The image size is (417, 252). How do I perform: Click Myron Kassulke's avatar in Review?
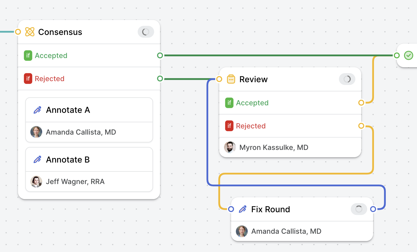pos(229,147)
